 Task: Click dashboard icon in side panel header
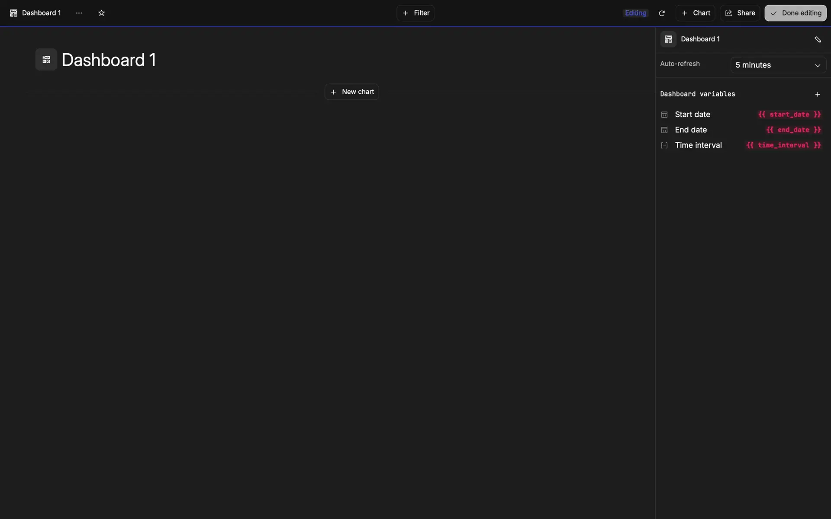[x=668, y=39]
